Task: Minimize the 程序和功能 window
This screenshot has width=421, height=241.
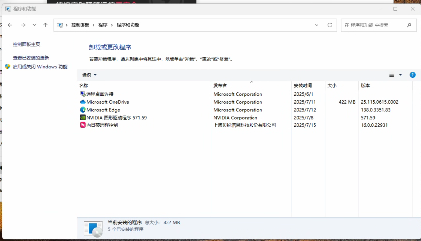Action: click(x=379, y=9)
